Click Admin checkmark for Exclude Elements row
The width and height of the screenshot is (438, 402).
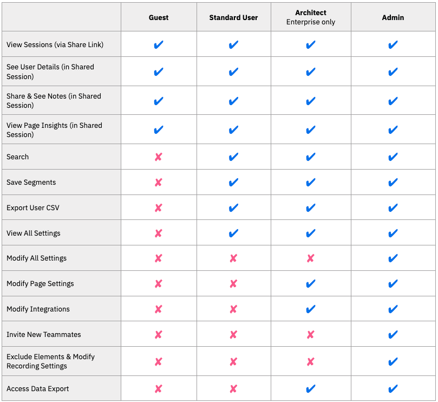pos(393,362)
